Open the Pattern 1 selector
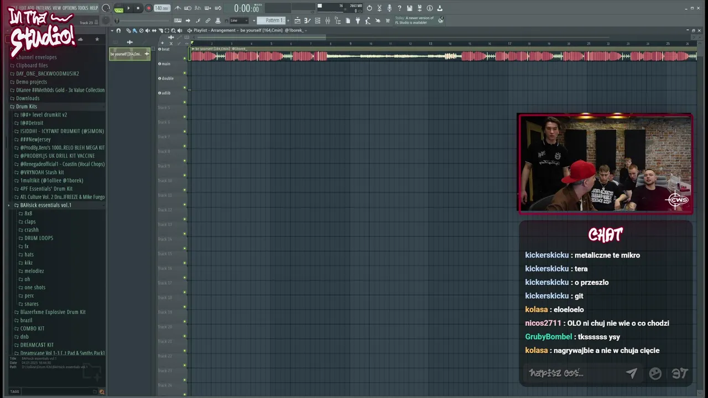708x398 pixels. tap(272, 20)
